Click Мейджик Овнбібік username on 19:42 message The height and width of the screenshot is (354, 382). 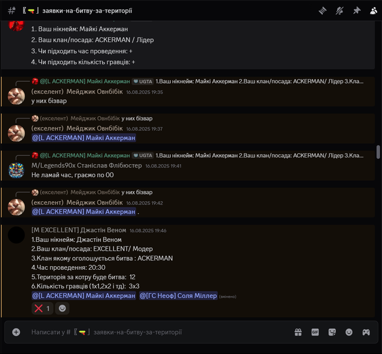[77, 202]
